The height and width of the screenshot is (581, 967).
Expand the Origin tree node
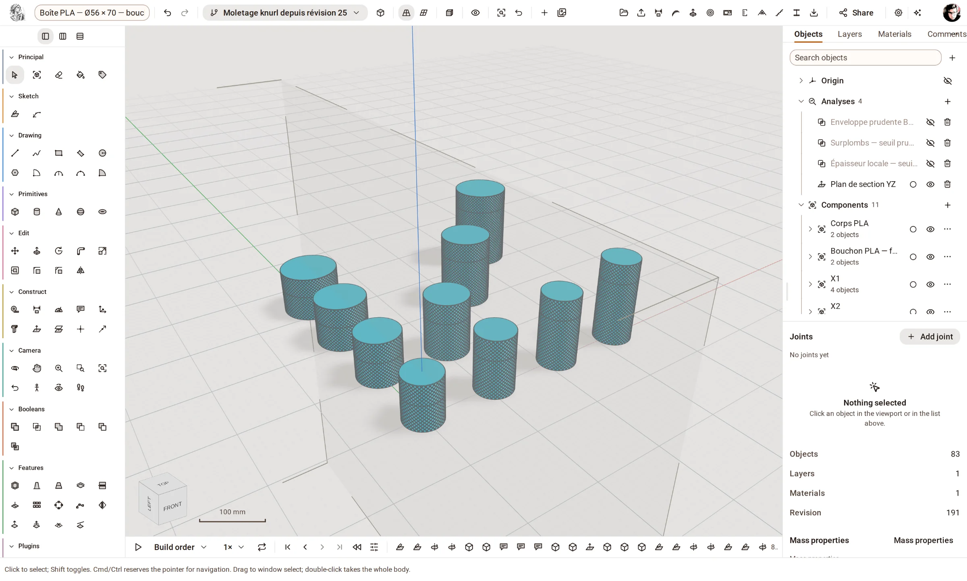click(801, 81)
